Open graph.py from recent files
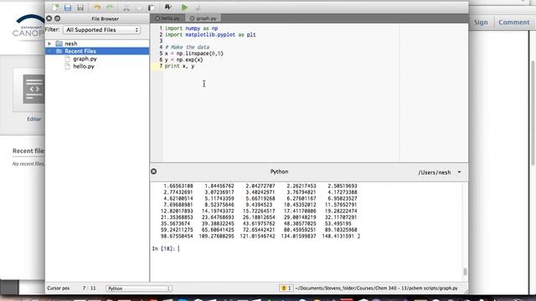 (x=85, y=59)
